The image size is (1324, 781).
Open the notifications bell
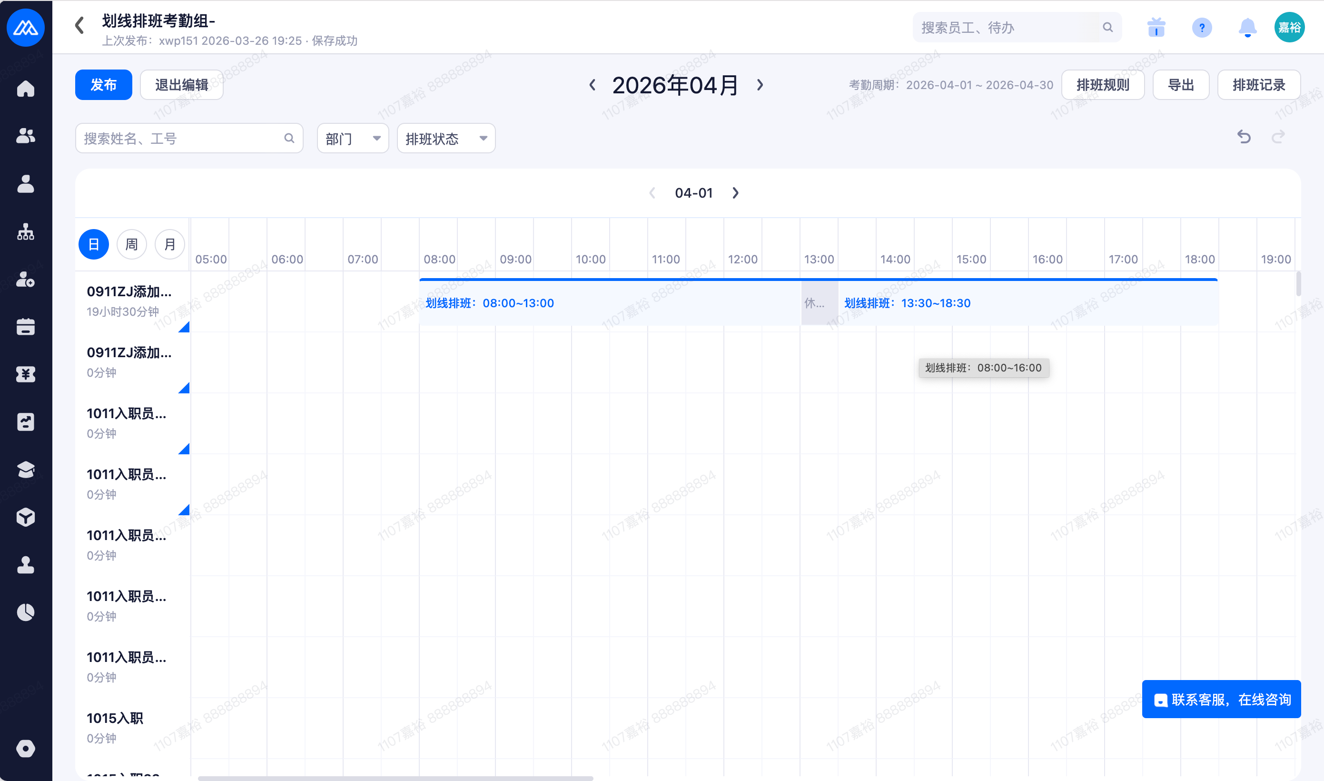pos(1247,27)
